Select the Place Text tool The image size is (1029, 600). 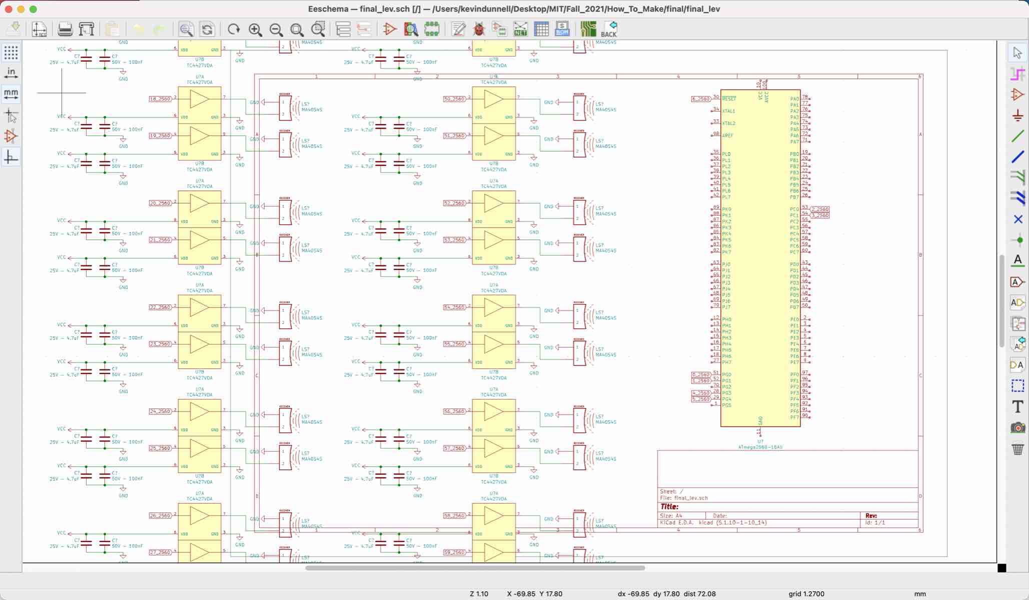pos(1017,406)
